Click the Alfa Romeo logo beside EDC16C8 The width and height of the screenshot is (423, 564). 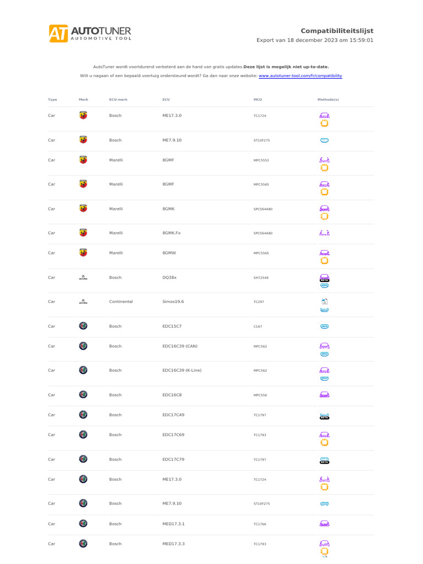pos(83,395)
